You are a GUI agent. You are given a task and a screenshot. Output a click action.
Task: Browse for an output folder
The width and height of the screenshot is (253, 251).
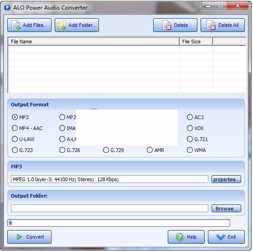(x=226, y=209)
